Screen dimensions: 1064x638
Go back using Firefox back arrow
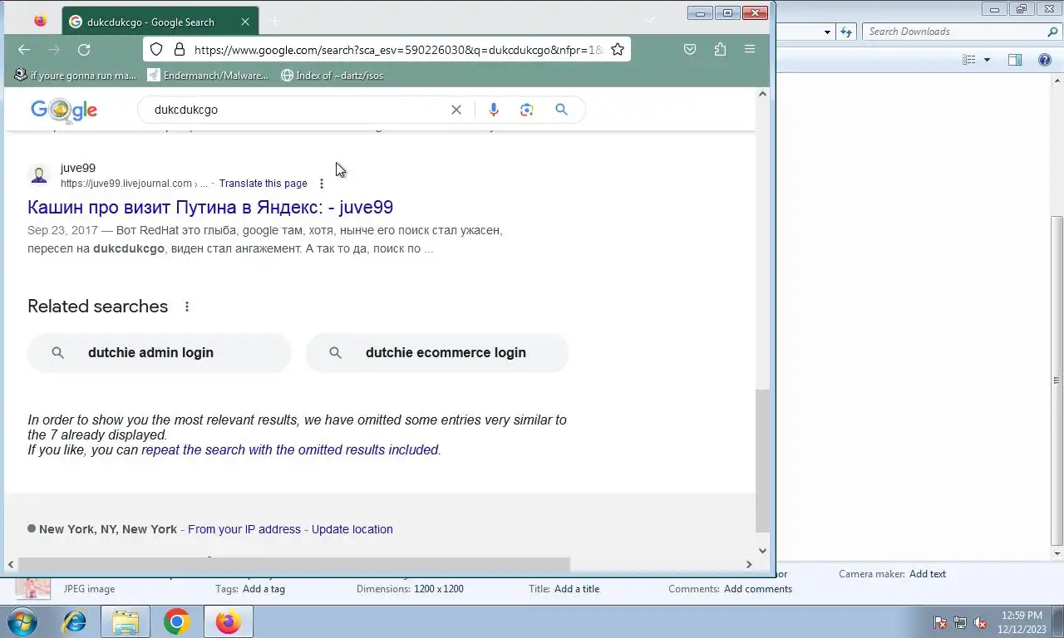(x=24, y=50)
